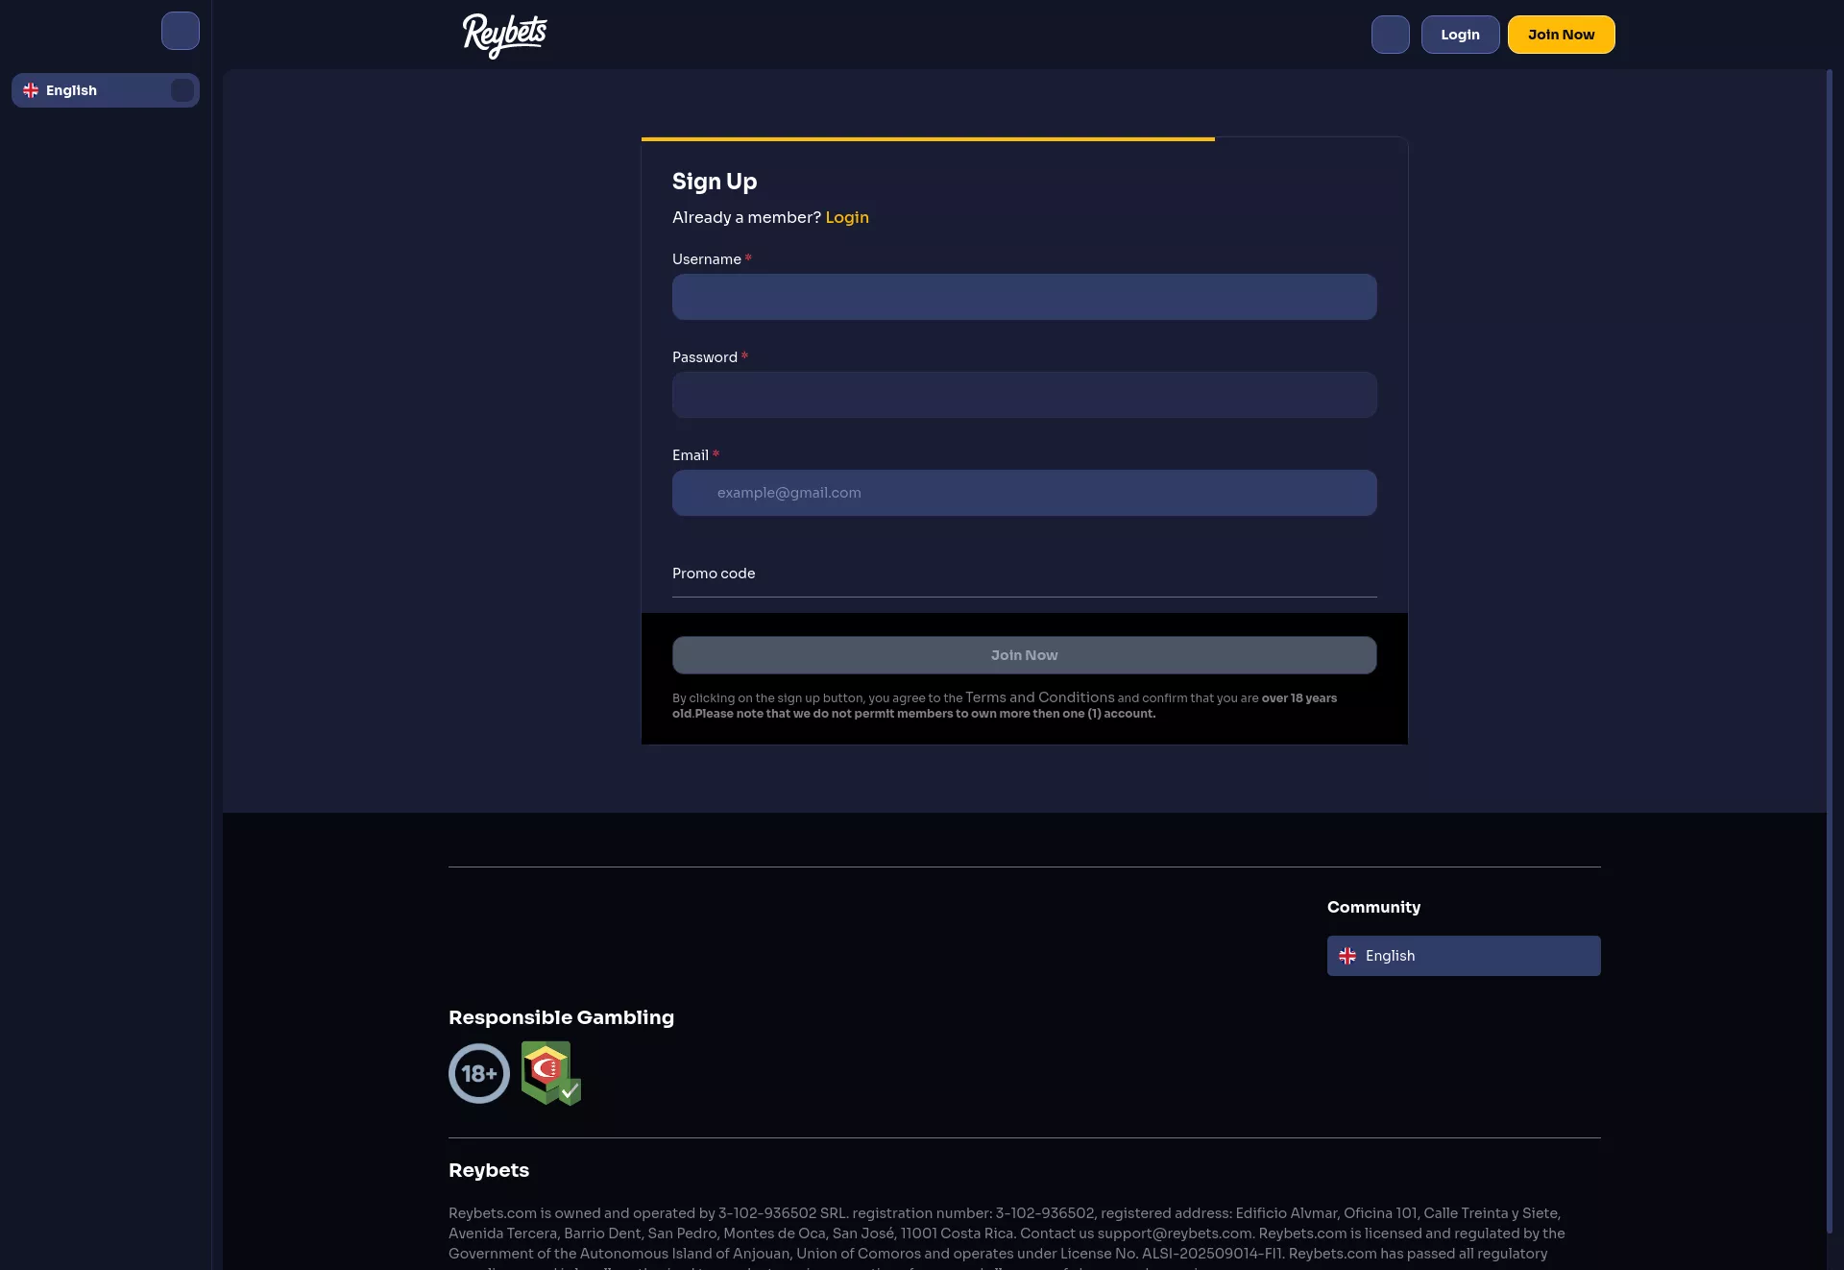Select the Login tab in the header
This screenshot has width=1844, height=1270.
1460,34
